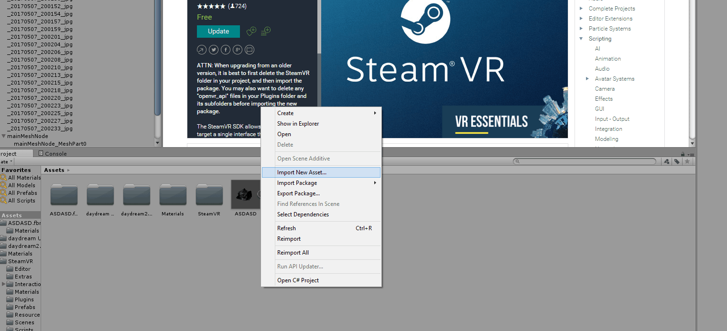Screen dimensions: 727x331
Task: Choose Import New Asset... from context menu
Action: click(321, 172)
